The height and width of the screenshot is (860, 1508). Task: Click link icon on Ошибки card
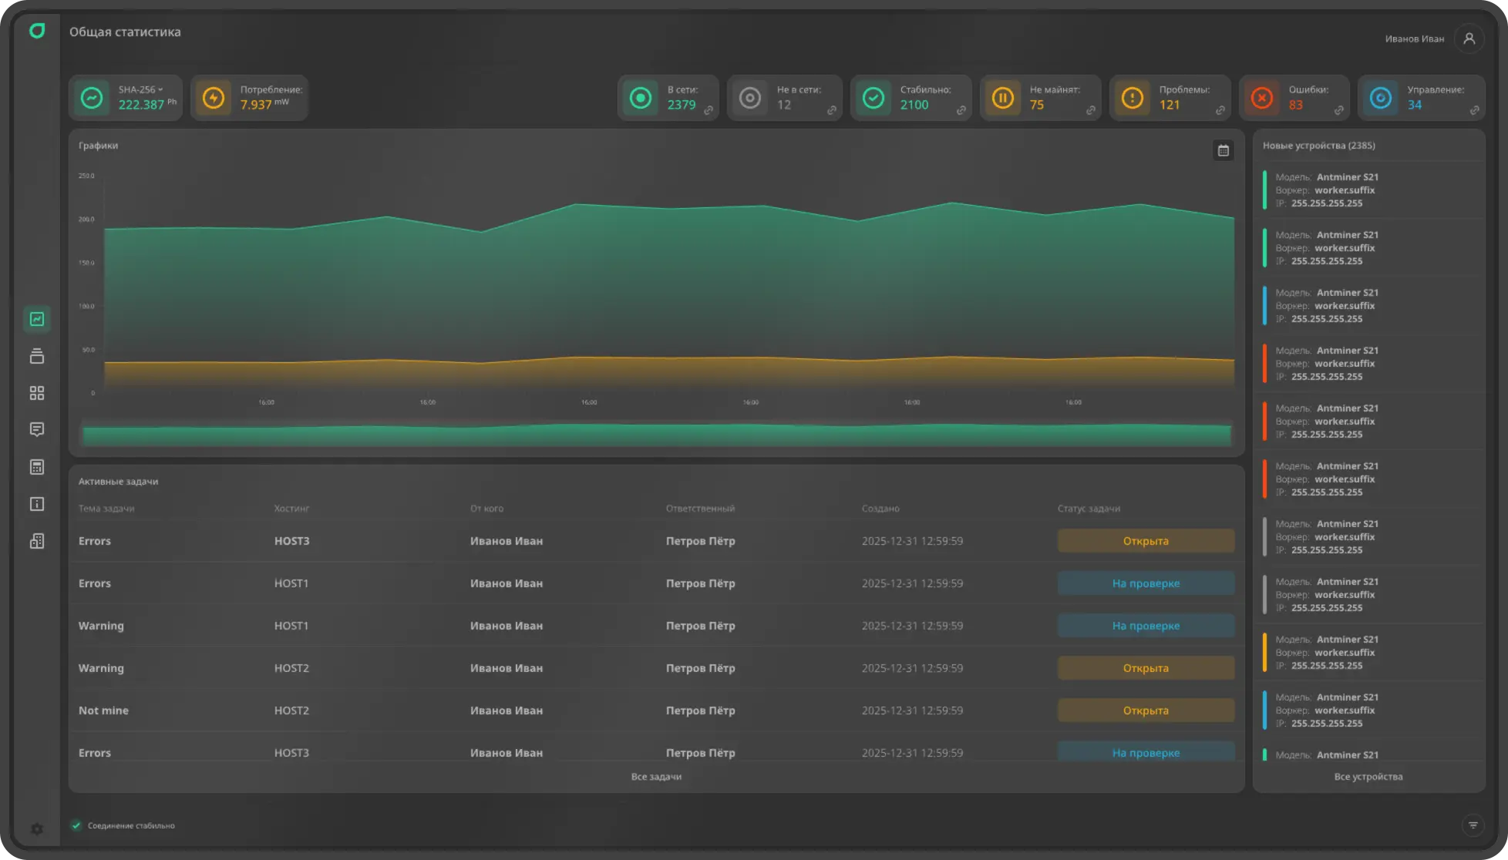[1339, 111]
